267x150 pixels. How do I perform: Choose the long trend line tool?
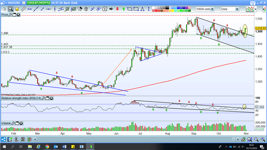coord(36,9)
